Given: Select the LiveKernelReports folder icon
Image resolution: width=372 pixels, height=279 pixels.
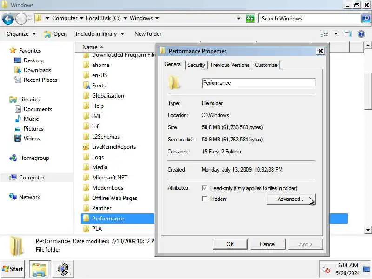Looking at the screenshot, I should 86,147.
